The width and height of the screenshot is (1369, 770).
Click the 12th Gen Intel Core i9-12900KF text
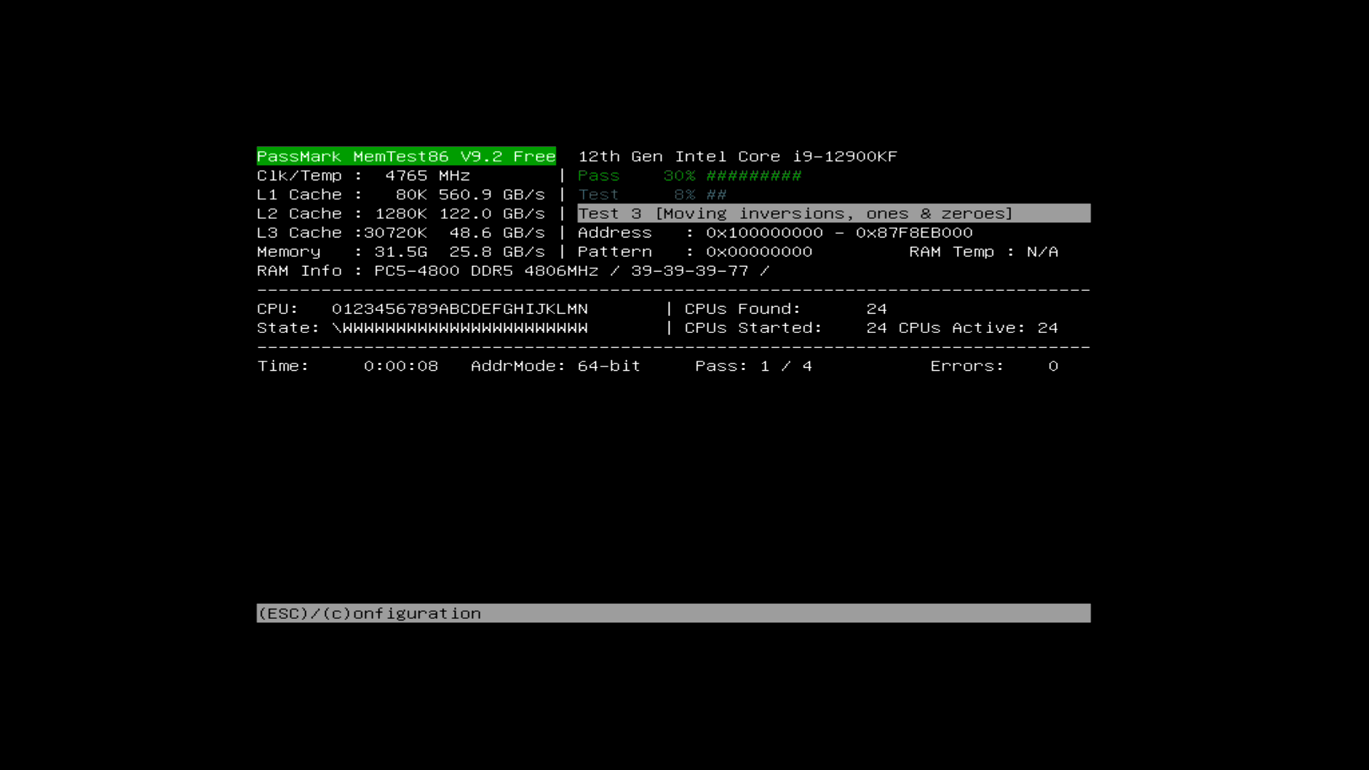coord(737,156)
